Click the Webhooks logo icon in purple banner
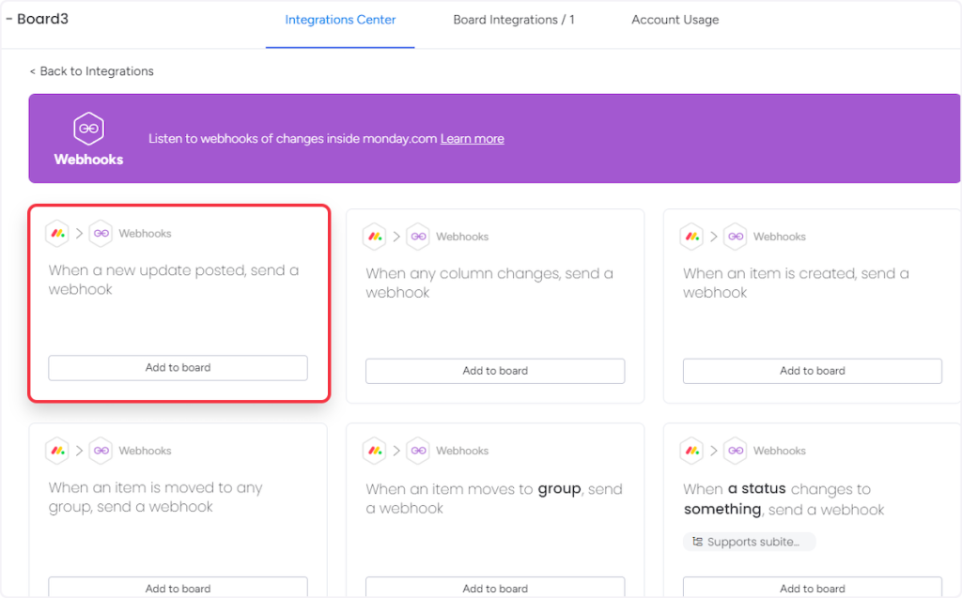Screen dimensions: 962x598 88,128
